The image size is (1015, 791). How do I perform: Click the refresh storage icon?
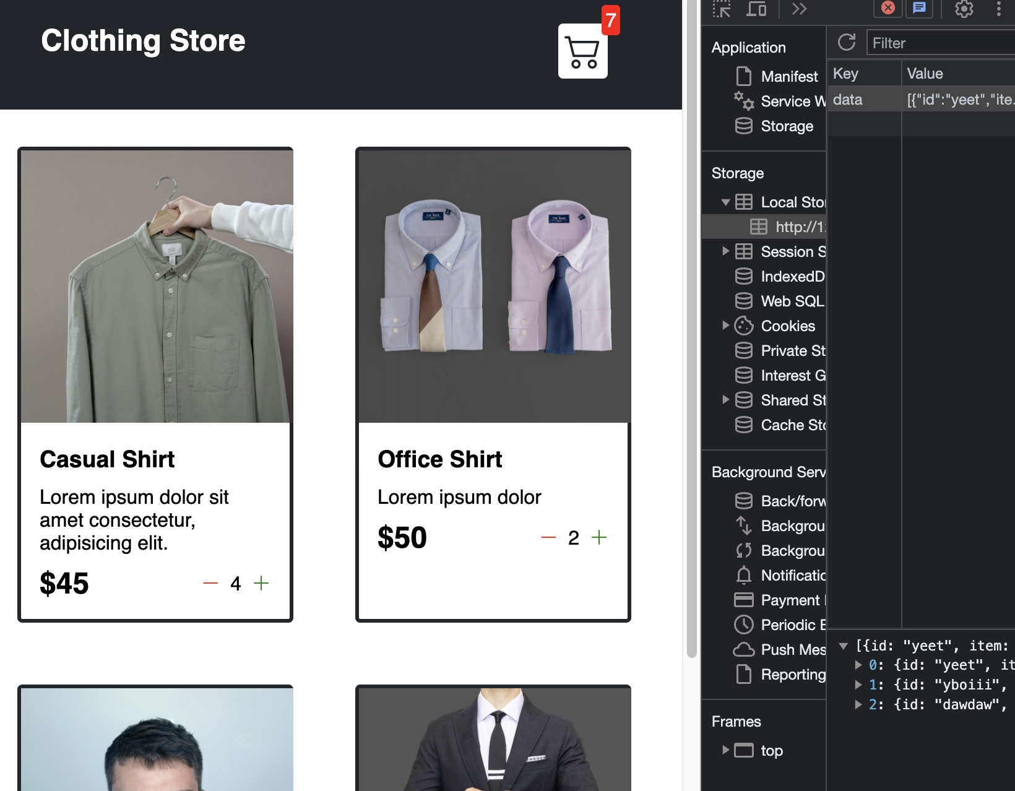click(846, 43)
